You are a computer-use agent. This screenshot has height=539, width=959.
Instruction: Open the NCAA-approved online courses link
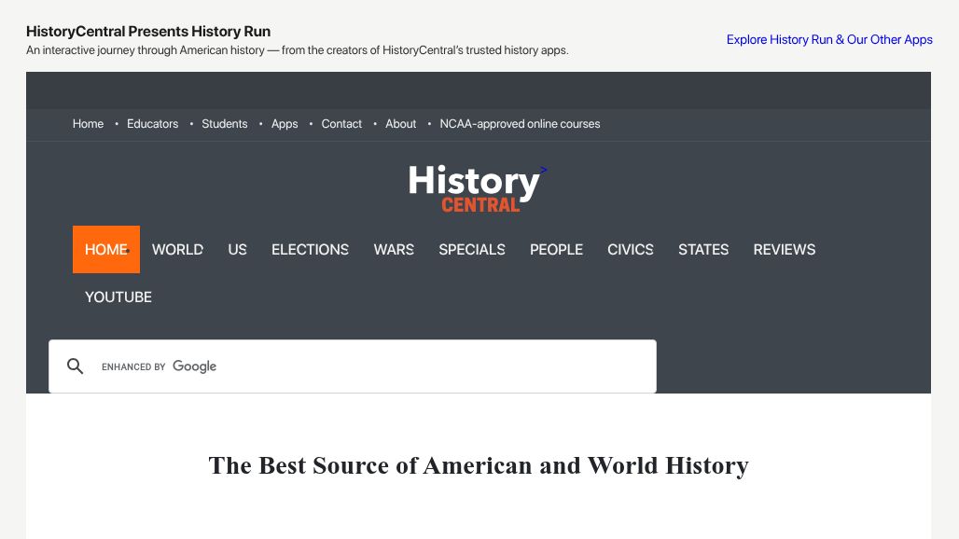click(x=520, y=123)
